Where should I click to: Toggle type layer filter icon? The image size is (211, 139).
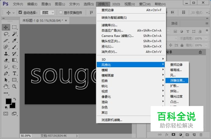pos(188,31)
